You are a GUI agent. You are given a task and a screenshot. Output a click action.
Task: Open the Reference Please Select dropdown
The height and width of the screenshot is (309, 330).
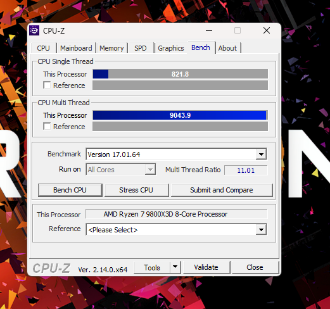click(x=176, y=229)
